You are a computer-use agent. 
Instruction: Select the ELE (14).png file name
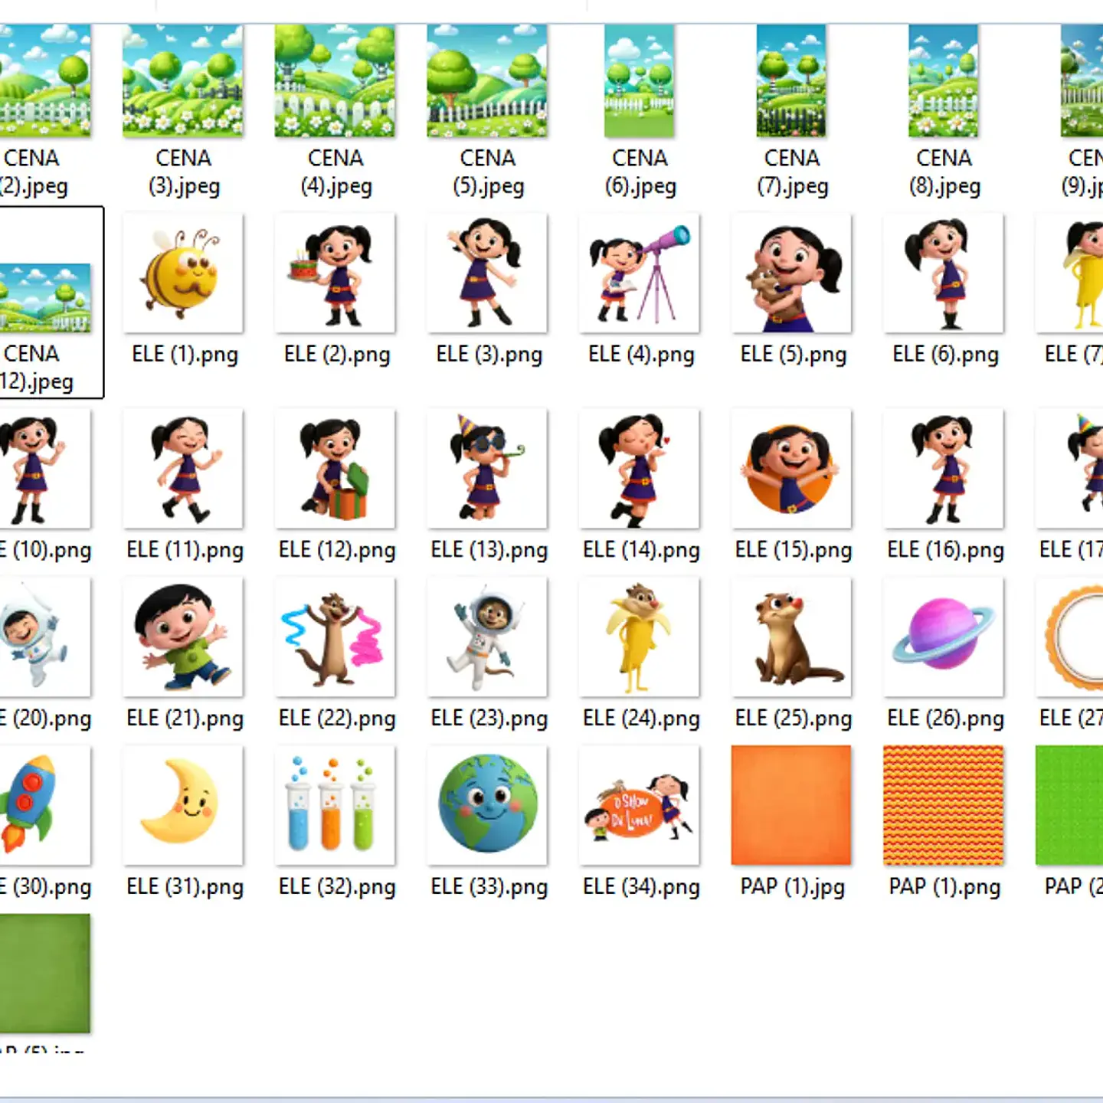pyautogui.click(x=641, y=550)
